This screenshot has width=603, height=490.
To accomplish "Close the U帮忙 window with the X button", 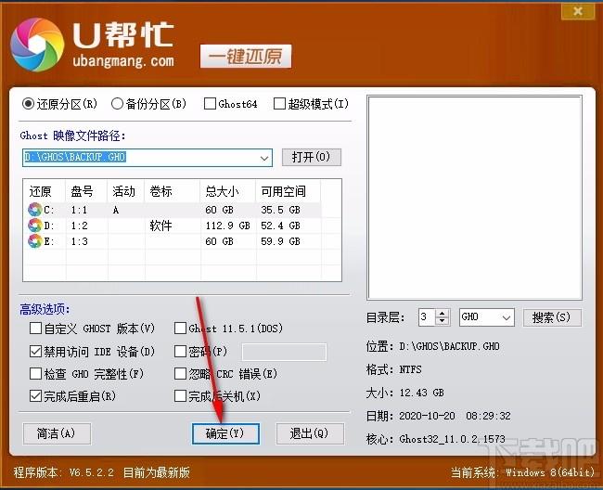I will click(578, 11).
